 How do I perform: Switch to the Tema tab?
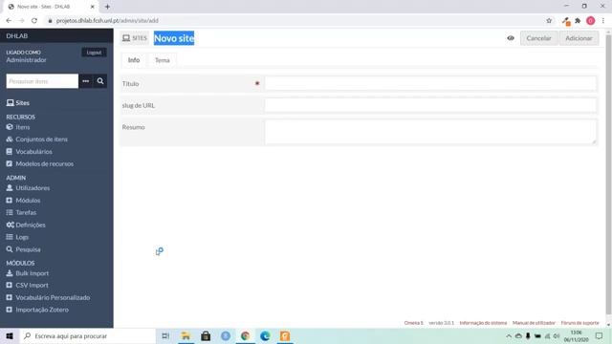tap(163, 60)
